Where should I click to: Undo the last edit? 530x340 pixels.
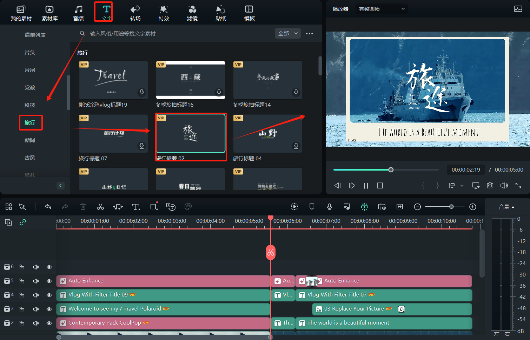48,207
